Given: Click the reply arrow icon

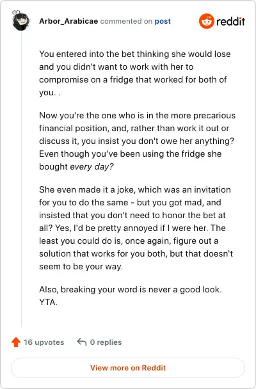Looking at the screenshot, I should click(x=82, y=342).
